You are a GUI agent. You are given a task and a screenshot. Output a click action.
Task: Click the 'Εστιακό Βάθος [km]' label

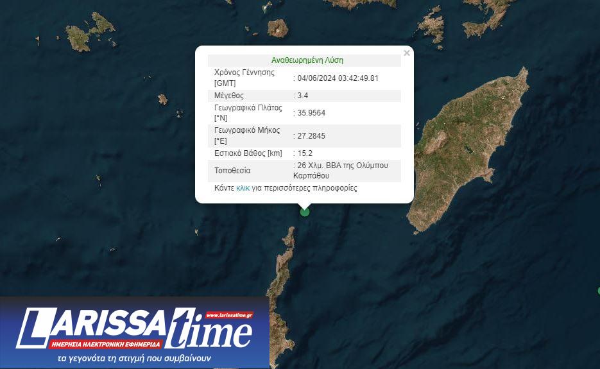(x=248, y=153)
